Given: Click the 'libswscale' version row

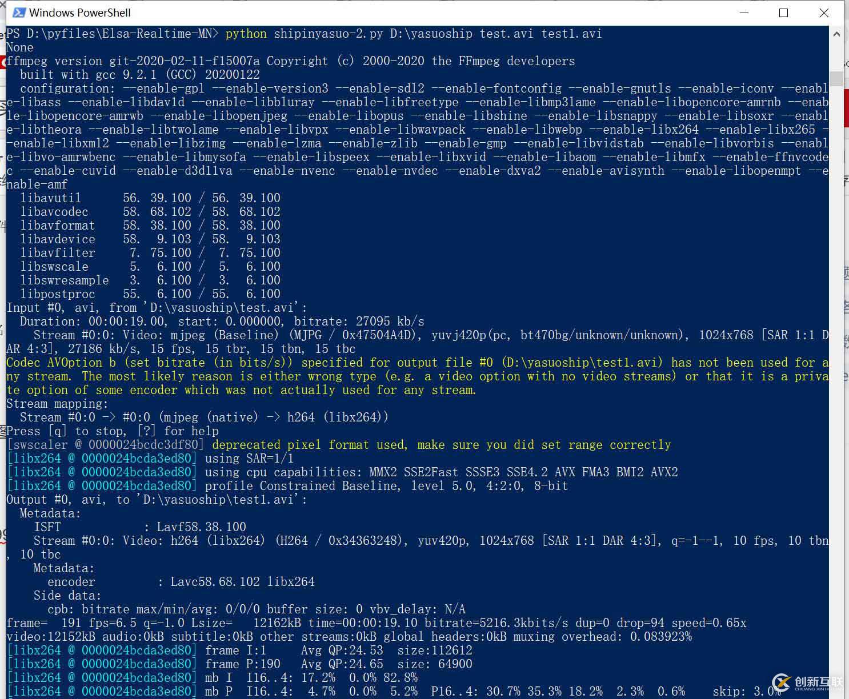Looking at the screenshot, I should click(150, 267).
